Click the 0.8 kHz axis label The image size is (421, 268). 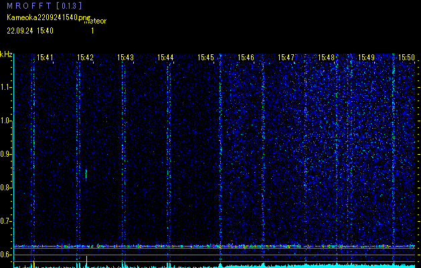(5, 188)
